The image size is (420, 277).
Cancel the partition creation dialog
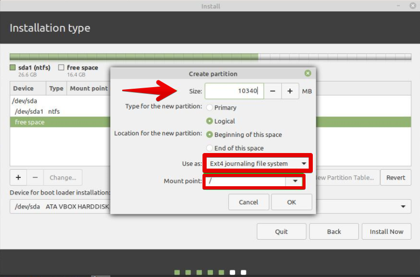(x=249, y=202)
